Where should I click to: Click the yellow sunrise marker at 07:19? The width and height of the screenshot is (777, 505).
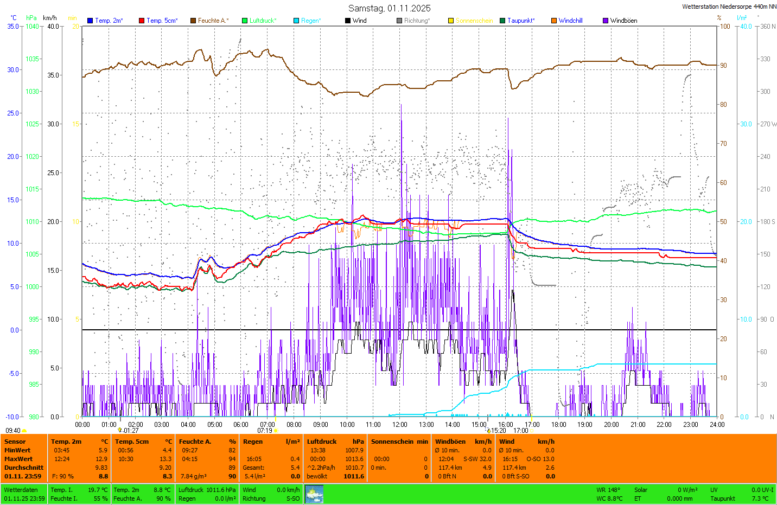coord(276,431)
